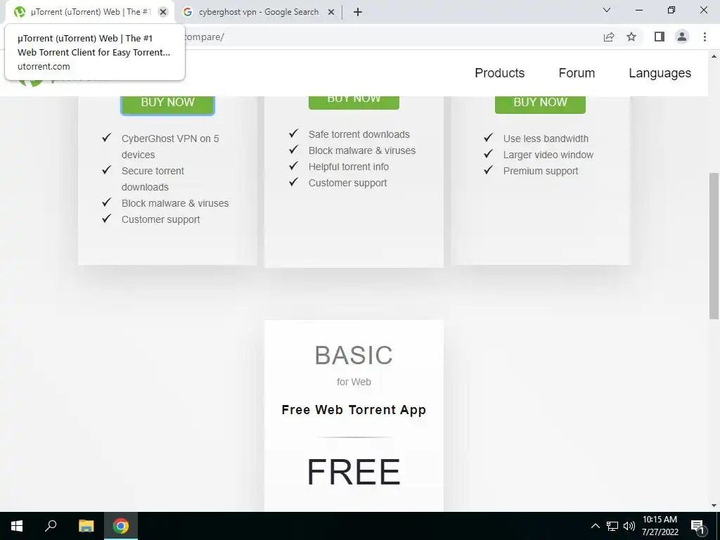Click the 'for Web' subtitle
The image size is (720, 540).
[x=354, y=382]
